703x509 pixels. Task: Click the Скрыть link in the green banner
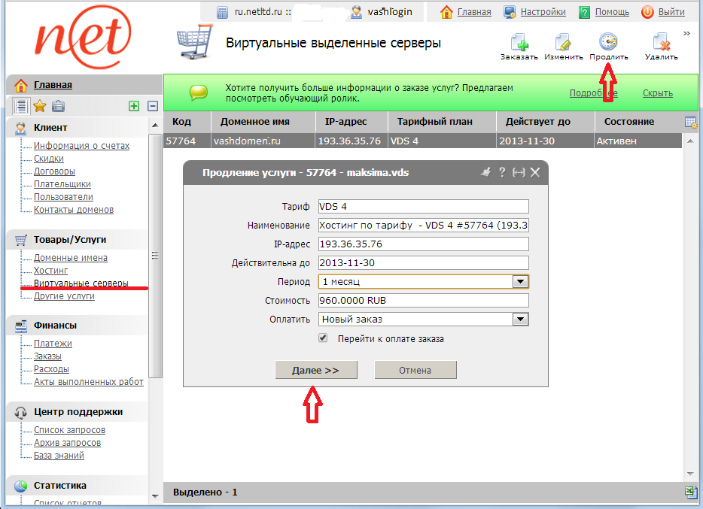pos(657,93)
